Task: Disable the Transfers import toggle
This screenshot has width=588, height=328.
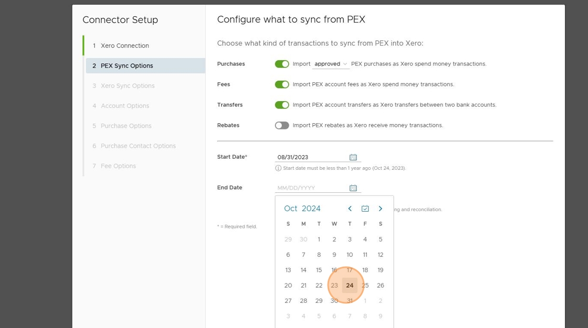Action: click(x=282, y=105)
